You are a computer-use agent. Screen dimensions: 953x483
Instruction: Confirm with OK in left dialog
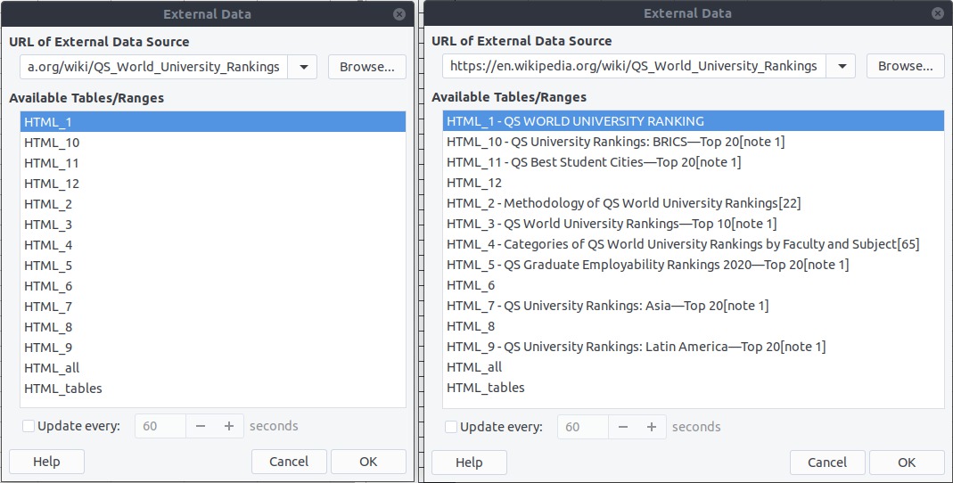[x=368, y=462]
